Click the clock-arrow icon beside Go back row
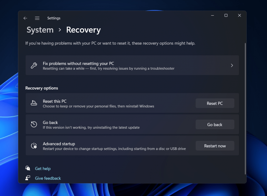 [34, 125]
